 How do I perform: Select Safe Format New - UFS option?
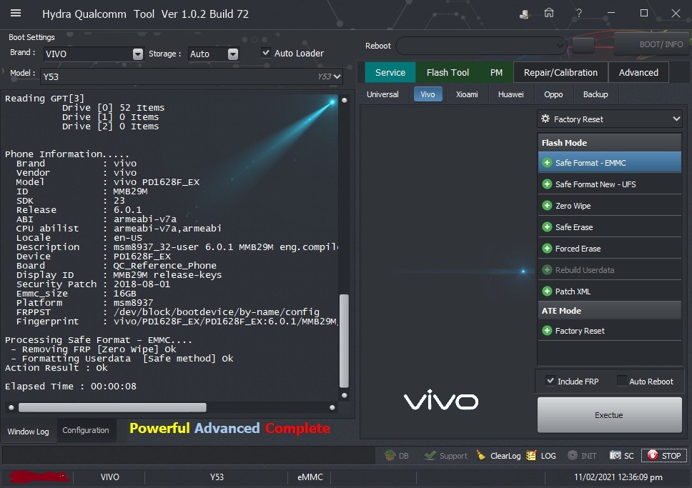[610, 184]
